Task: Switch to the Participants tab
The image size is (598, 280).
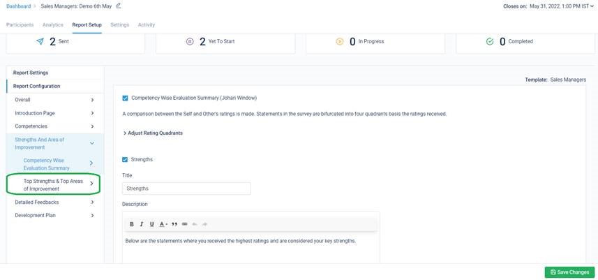Action: click(20, 25)
